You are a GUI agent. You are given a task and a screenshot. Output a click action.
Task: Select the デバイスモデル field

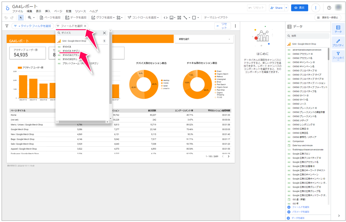pos(70,59)
